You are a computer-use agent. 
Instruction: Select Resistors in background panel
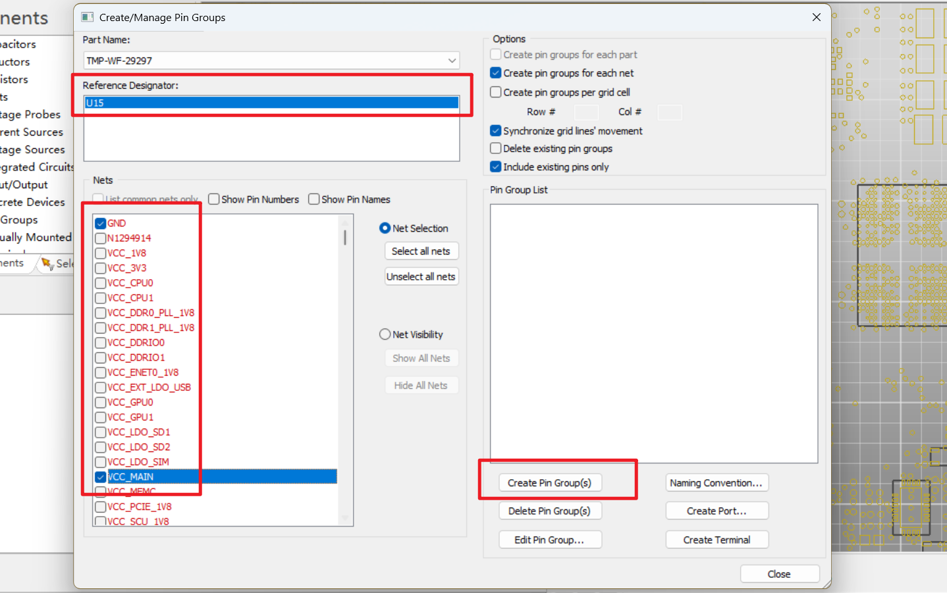14,80
